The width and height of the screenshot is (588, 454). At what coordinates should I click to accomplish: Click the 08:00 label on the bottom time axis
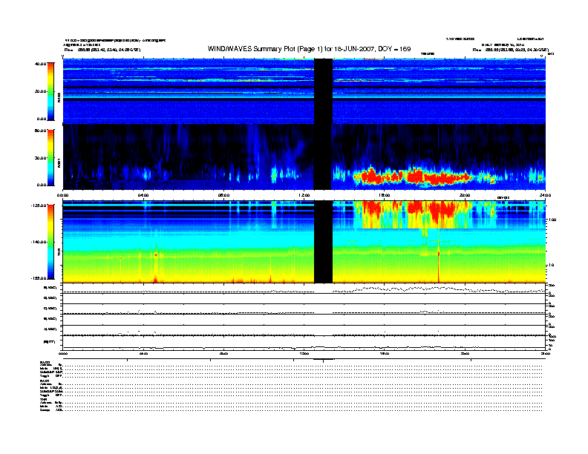click(223, 353)
